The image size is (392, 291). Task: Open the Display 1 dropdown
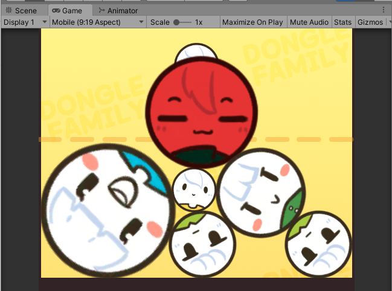(x=25, y=22)
